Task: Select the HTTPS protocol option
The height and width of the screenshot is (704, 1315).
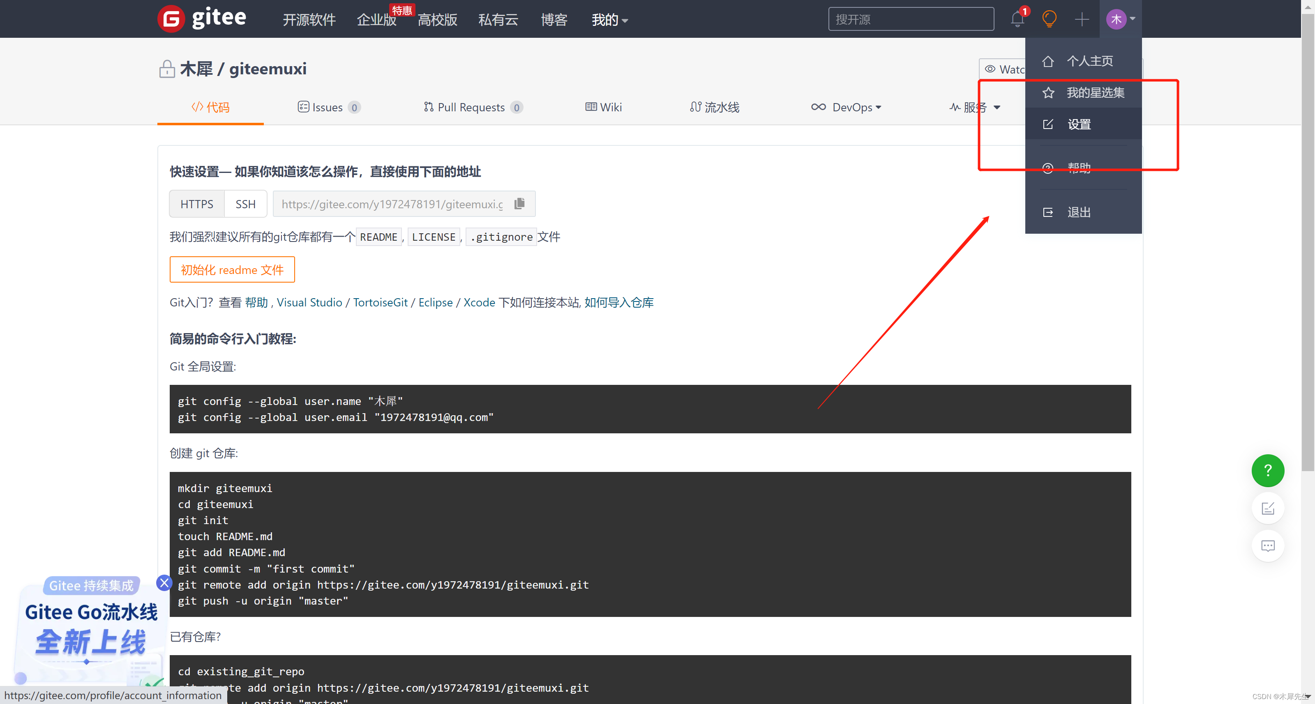Action: pos(196,204)
